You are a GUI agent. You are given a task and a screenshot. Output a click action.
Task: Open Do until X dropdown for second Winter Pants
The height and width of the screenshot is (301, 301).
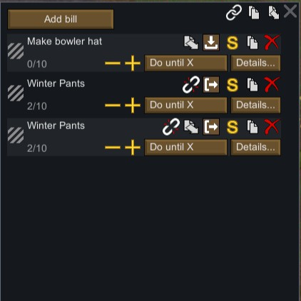click(x=185, y=147)
